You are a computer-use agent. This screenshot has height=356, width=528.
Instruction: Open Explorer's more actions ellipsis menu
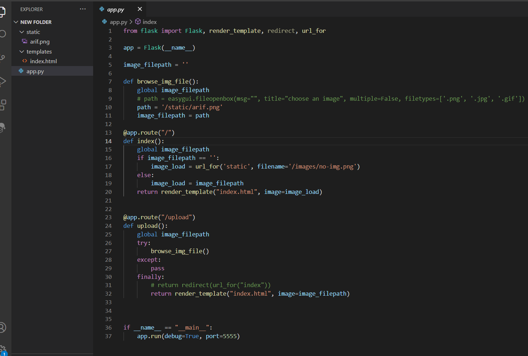[x=83, y=9]
